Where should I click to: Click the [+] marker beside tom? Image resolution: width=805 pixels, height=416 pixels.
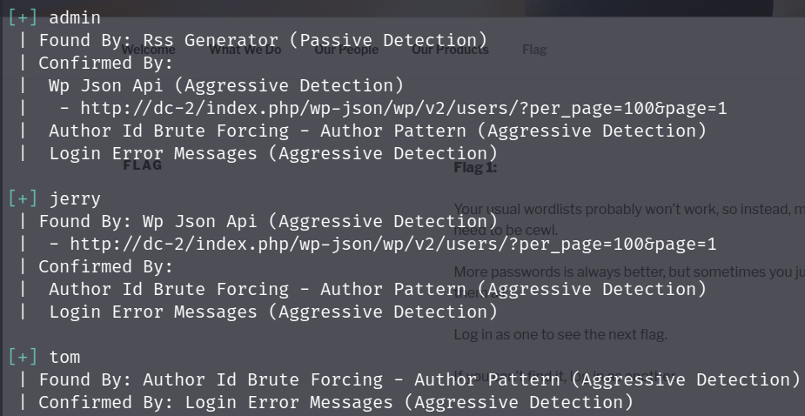[23, 357]
